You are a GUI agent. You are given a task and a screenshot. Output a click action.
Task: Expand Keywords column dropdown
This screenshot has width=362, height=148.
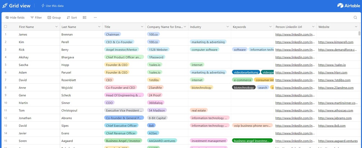click(271, 27)
